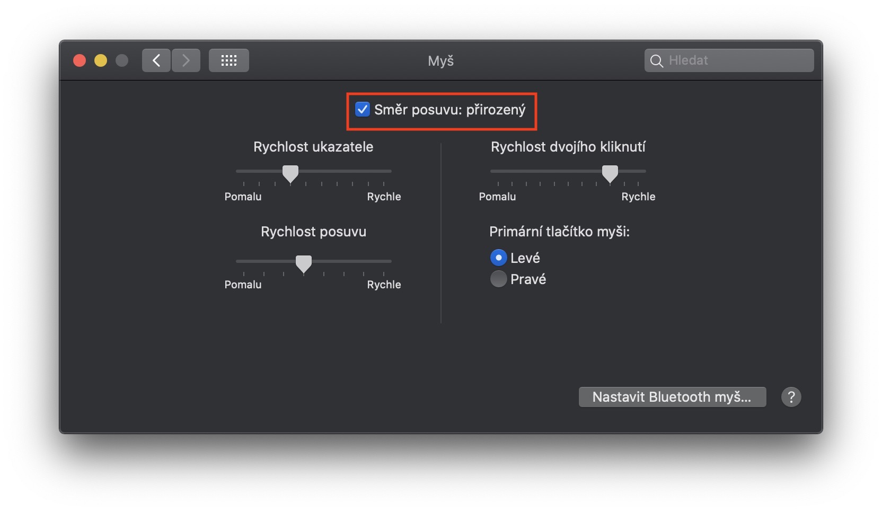
Task: Show all preferences grid icon
Action: point(229,60)
